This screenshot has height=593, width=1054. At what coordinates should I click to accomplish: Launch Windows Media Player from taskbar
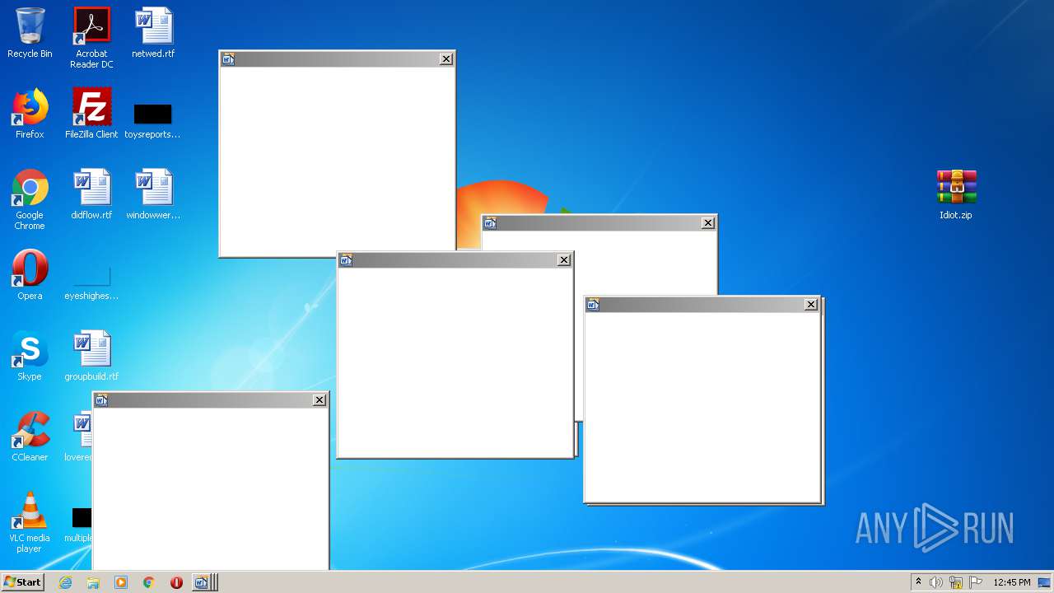(x=121, y=582)
